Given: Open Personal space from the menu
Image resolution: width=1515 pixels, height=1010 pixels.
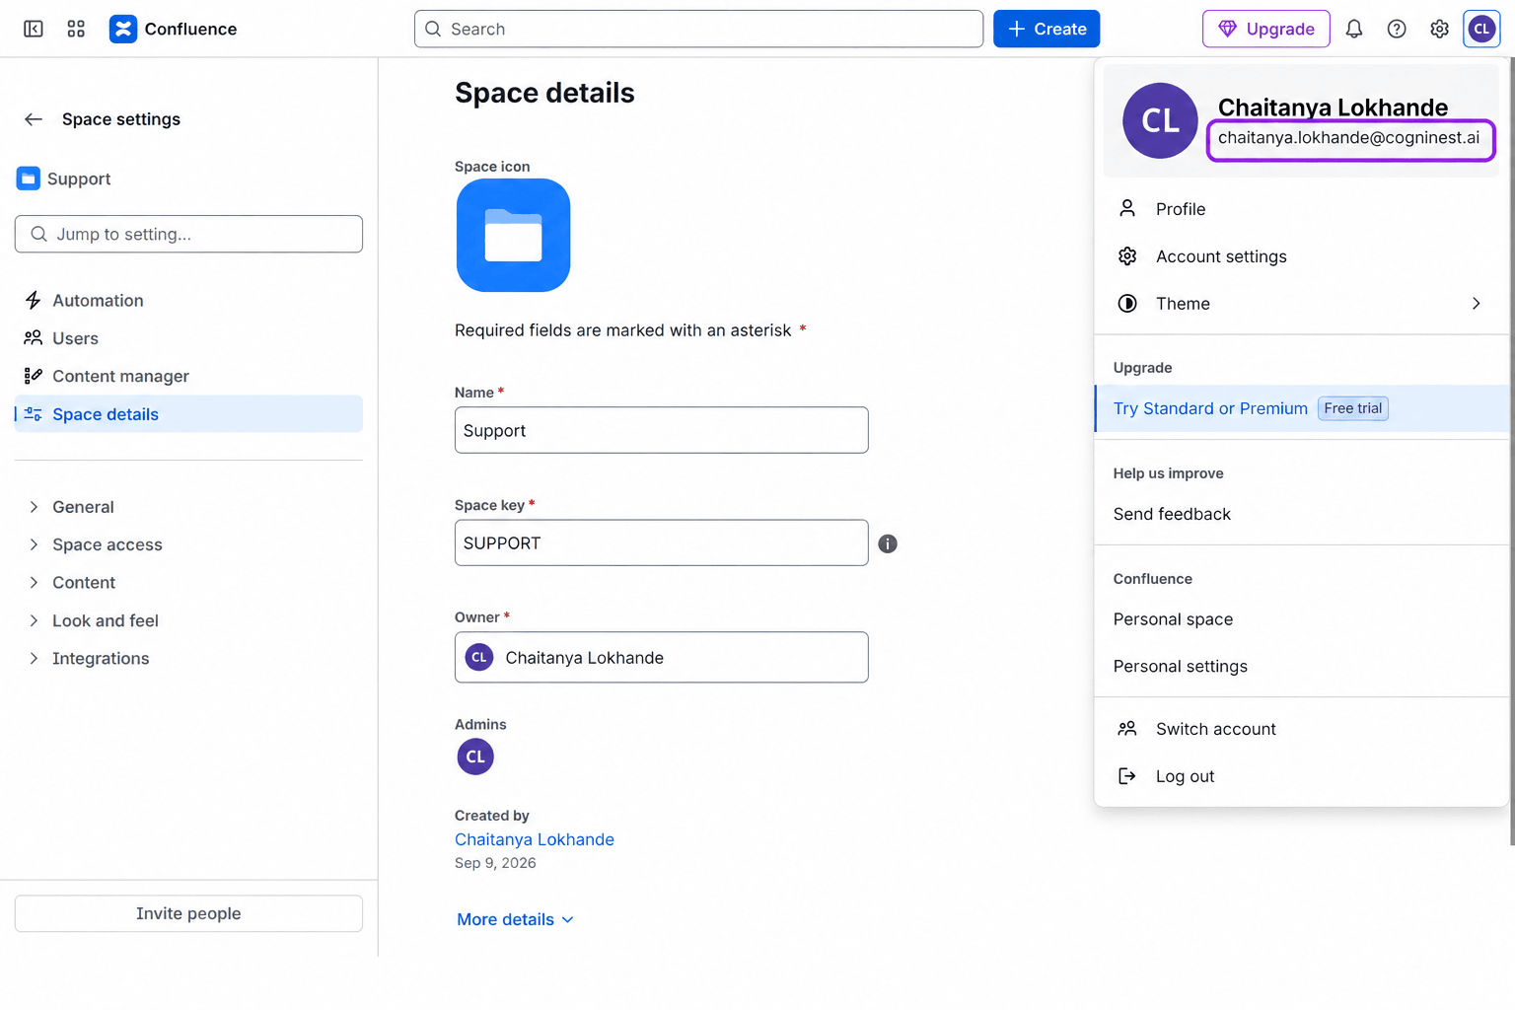Looking at the screenshot, I should point(1302,619).
